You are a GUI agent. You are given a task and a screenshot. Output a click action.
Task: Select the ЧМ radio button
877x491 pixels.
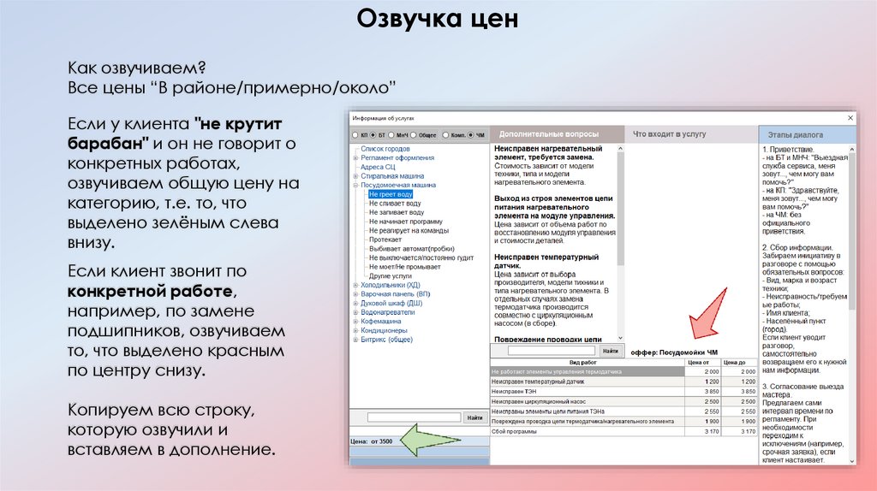pyautogui.click(x=470, y=135)
